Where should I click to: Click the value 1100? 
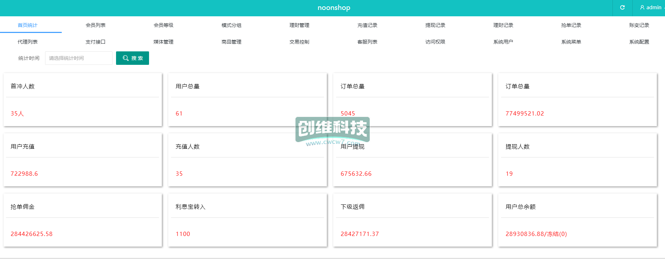[x=183, y=234]
